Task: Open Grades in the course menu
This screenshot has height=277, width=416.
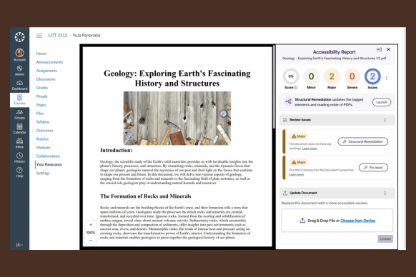Action: click(x=42, y=88)
